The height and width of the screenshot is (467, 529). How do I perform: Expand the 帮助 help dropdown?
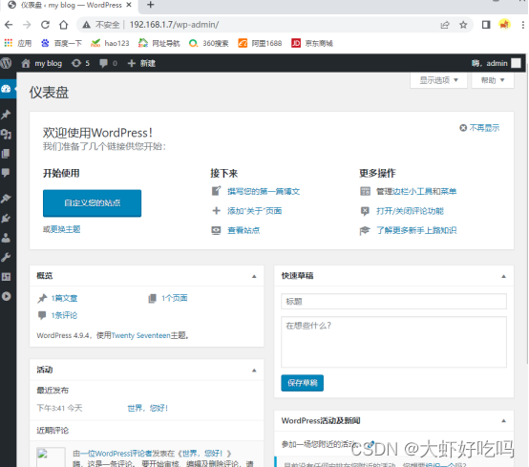pos(493,80)
